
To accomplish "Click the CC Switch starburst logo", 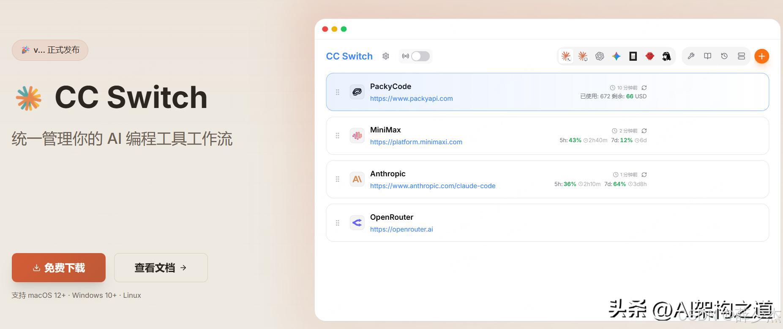I will click(28, 98).
